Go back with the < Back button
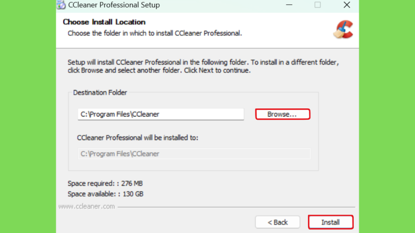 [x=277, y=222]
